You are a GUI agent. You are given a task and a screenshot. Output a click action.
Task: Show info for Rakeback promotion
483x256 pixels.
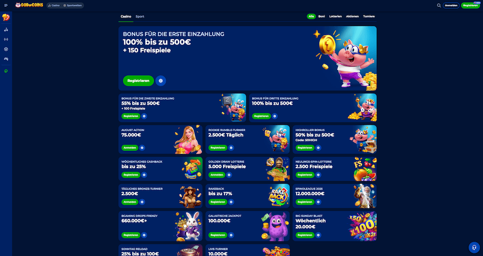(x=231, y=202)
